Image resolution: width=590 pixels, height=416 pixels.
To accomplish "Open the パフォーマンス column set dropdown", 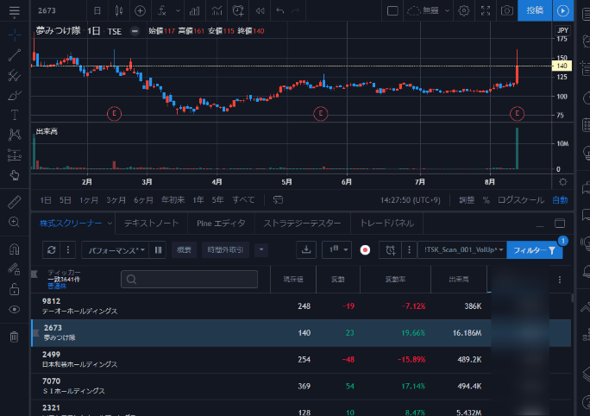I will click(x=114, y=249).
